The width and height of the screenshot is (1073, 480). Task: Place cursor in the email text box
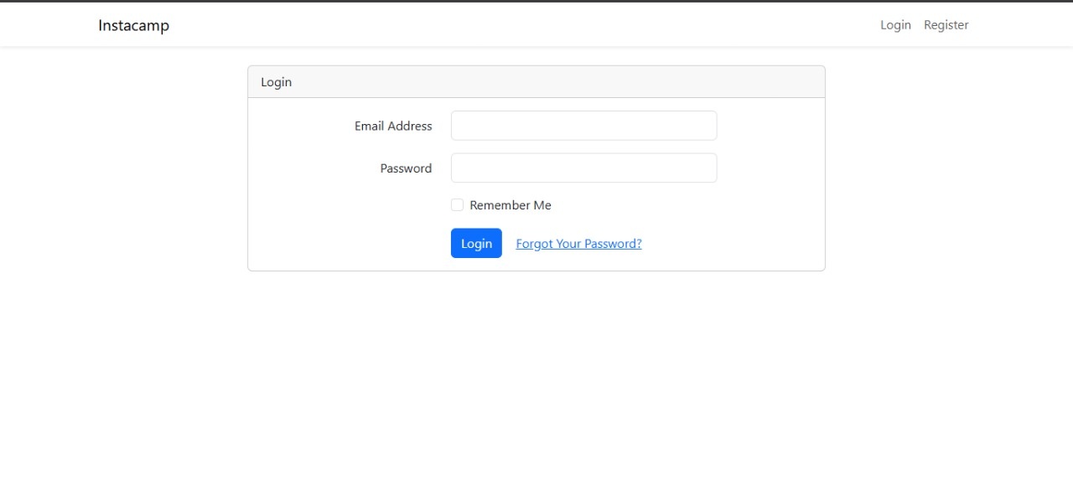[x=583, y=126]
